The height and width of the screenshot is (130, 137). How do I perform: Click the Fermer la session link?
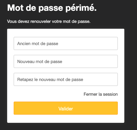pyautogui.click(x=101, y=94)
